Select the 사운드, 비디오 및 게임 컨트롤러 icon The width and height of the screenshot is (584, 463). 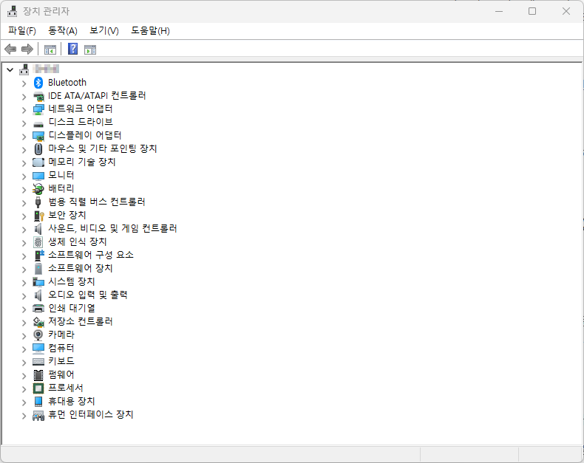(38, 228)
